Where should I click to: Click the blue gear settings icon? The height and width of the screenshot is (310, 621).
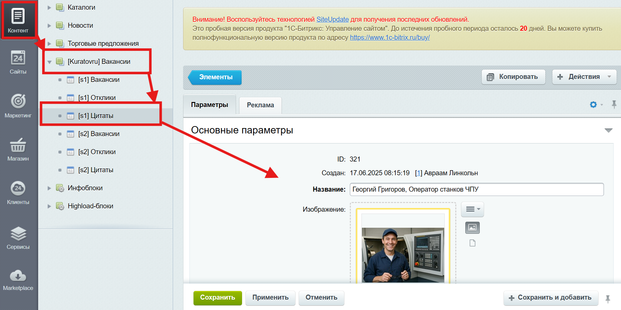click(x=593, y=105)
